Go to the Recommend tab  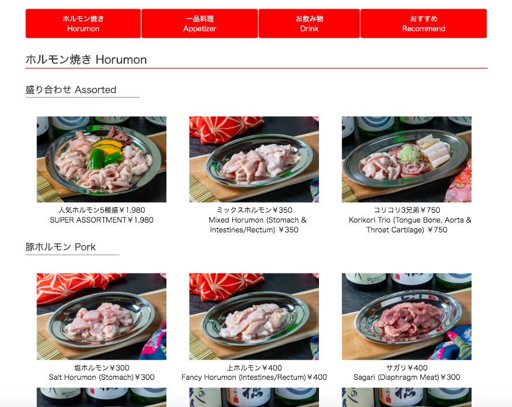424,24
